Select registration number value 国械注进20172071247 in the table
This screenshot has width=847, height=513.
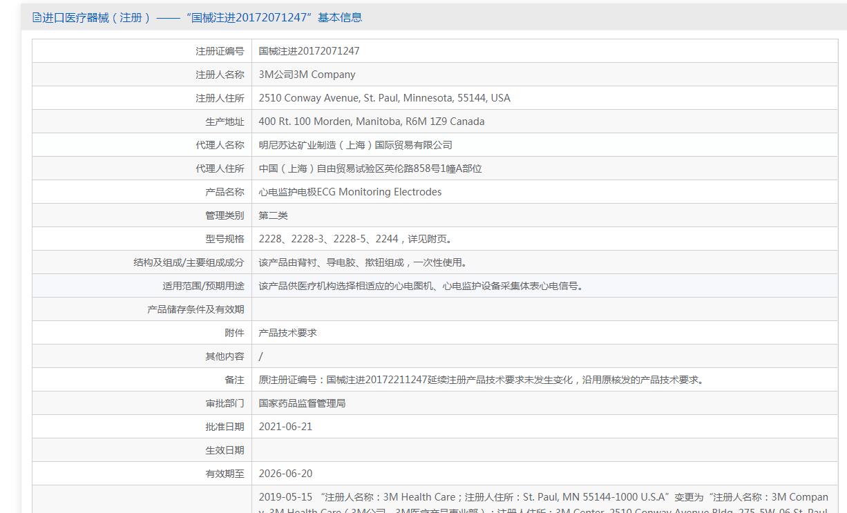[309, 51]
